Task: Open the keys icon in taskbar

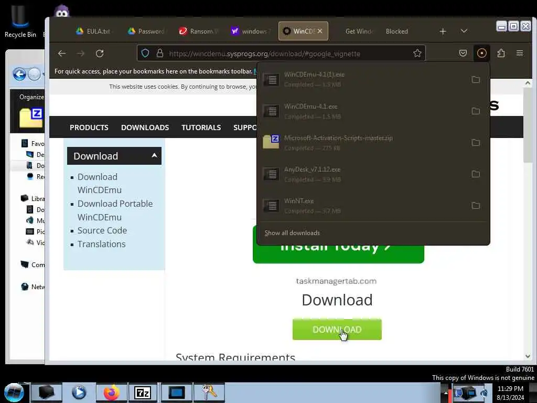Action: point(209,393)
